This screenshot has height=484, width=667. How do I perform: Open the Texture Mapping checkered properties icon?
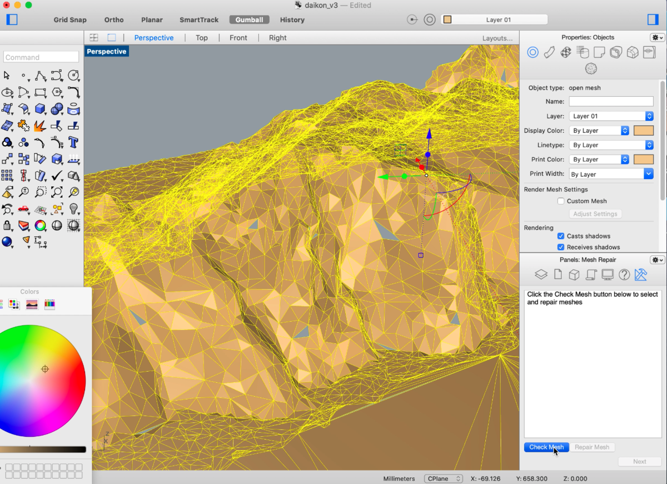coord(566,53)
